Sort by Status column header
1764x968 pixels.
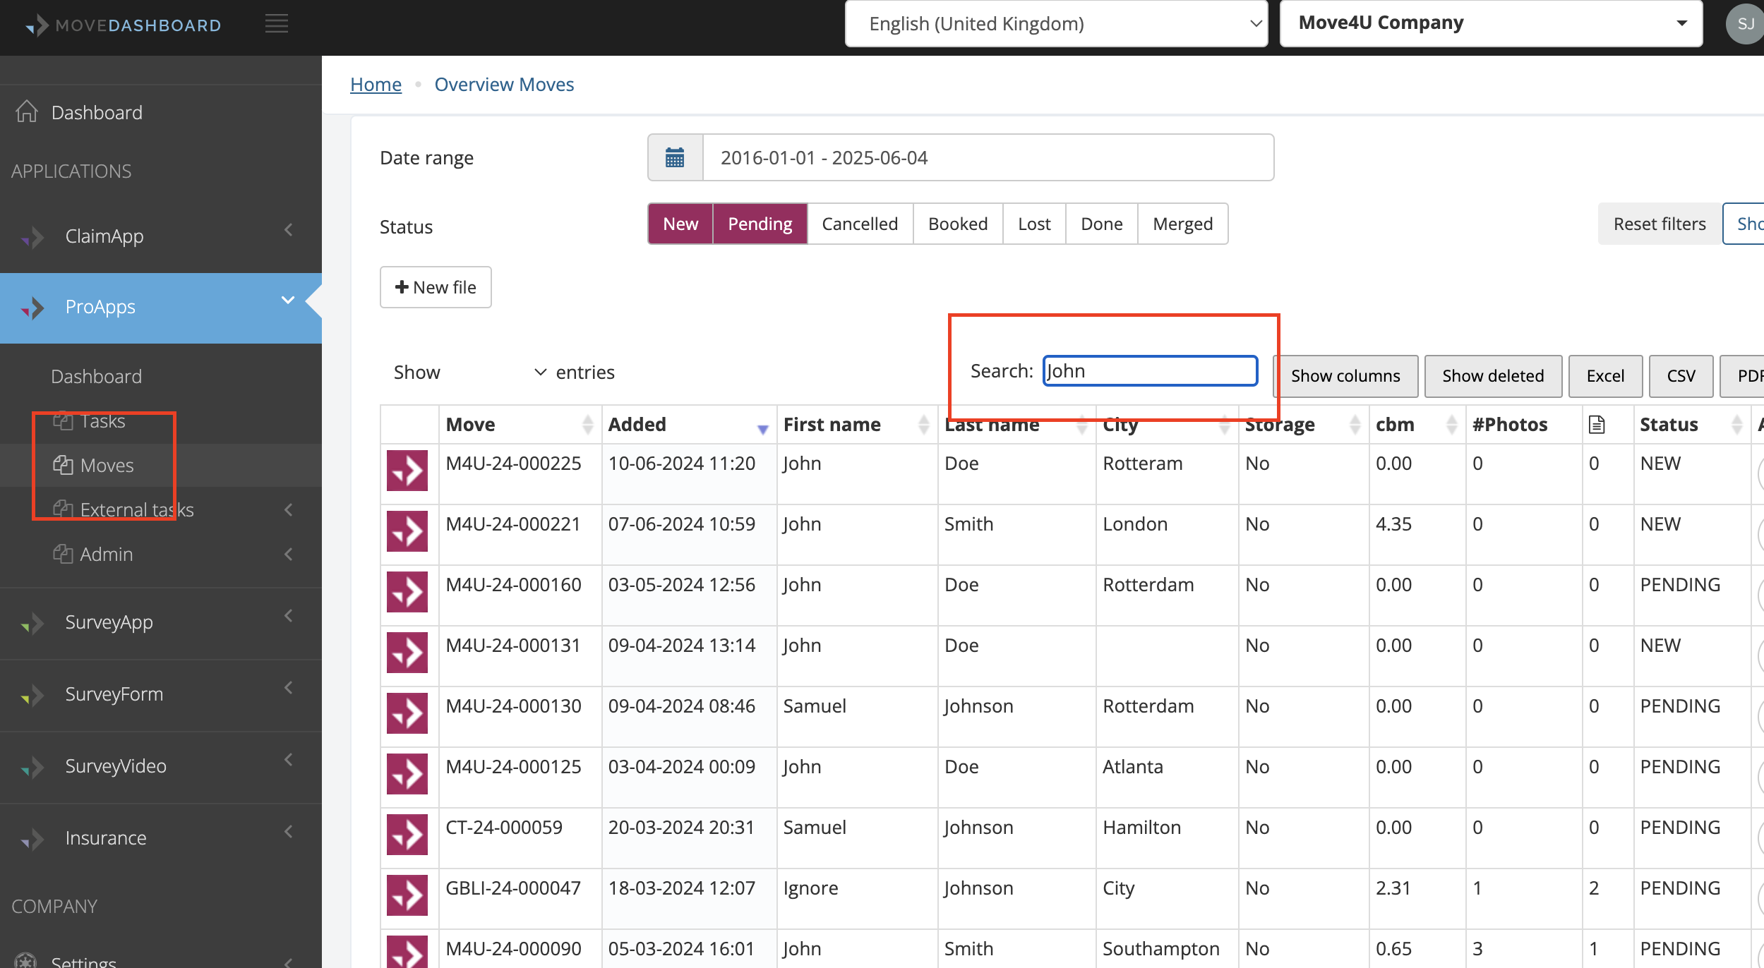click(x=1691, y=424)
